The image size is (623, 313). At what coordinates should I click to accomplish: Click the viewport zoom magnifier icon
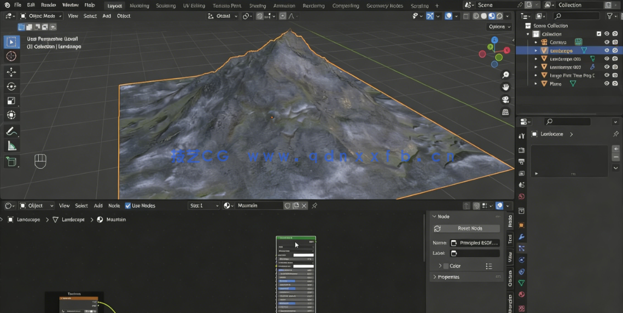coord(505,75)
